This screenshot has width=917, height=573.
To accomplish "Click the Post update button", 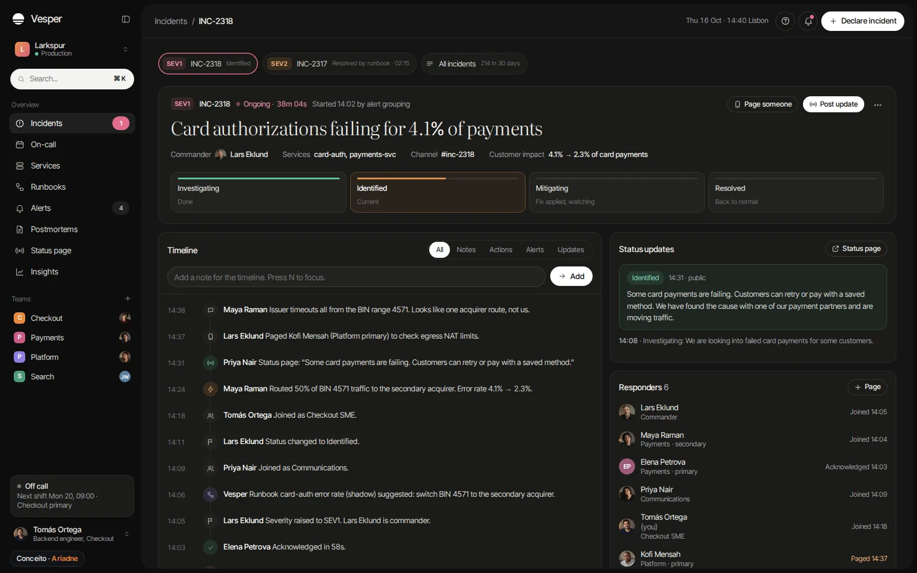I will [833, 104].
